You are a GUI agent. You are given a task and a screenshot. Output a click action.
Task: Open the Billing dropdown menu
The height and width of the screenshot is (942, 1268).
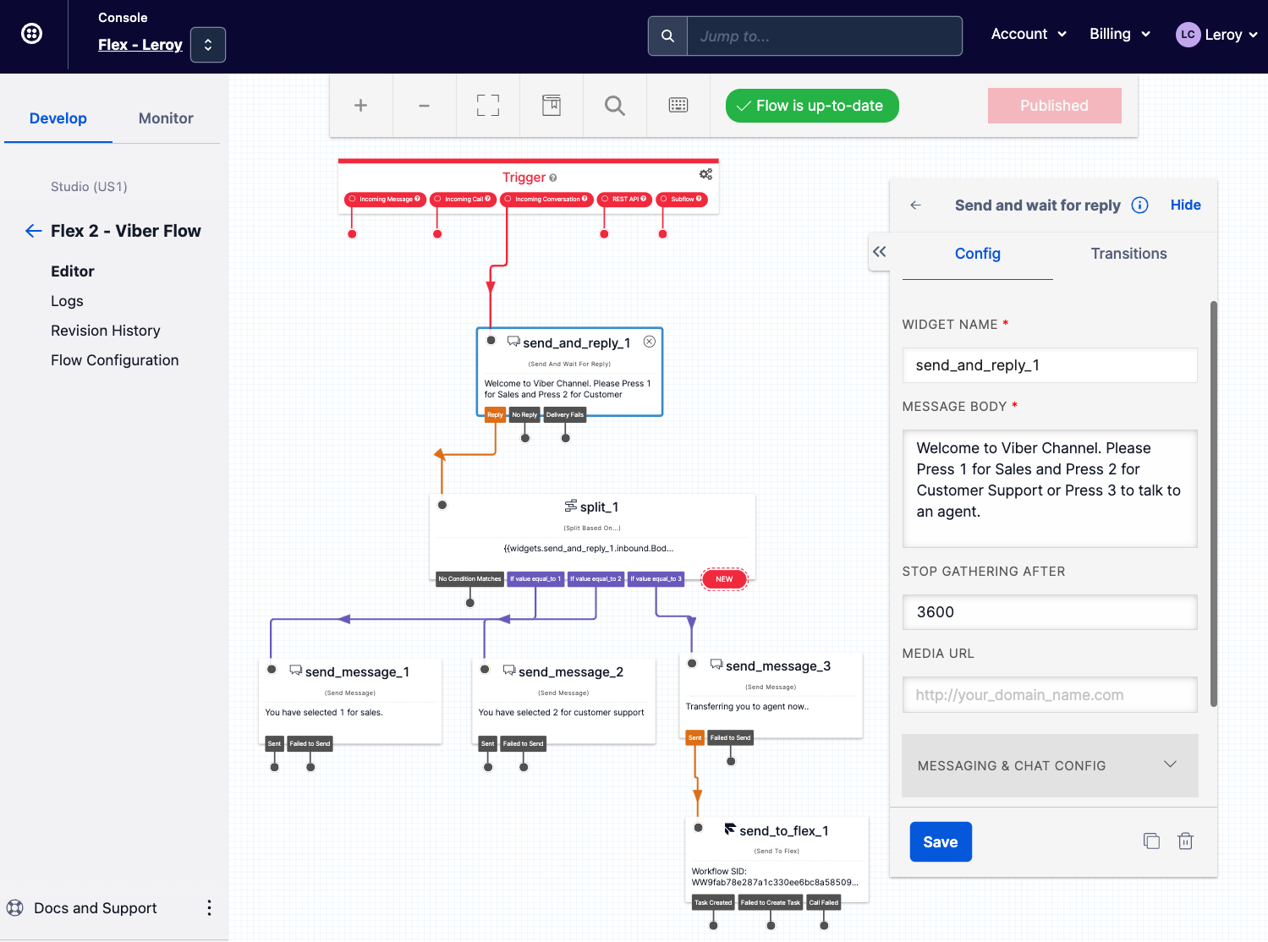(x=1119, y=34)
